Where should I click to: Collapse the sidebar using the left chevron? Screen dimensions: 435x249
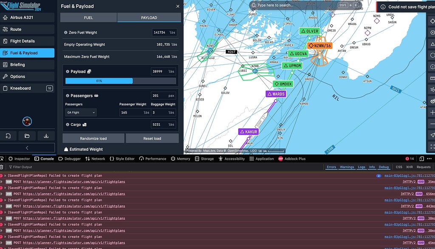point(27,148)
